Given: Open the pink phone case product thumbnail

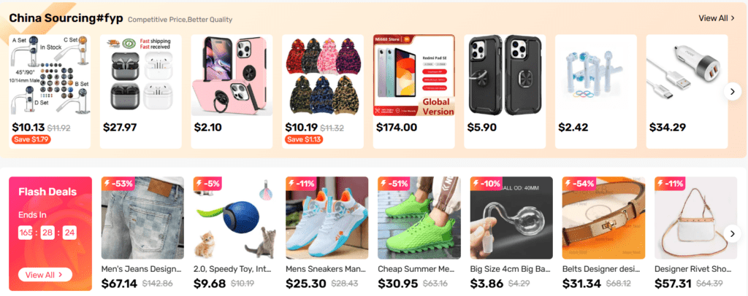Looking at the screenshot, I should point(232,75).
